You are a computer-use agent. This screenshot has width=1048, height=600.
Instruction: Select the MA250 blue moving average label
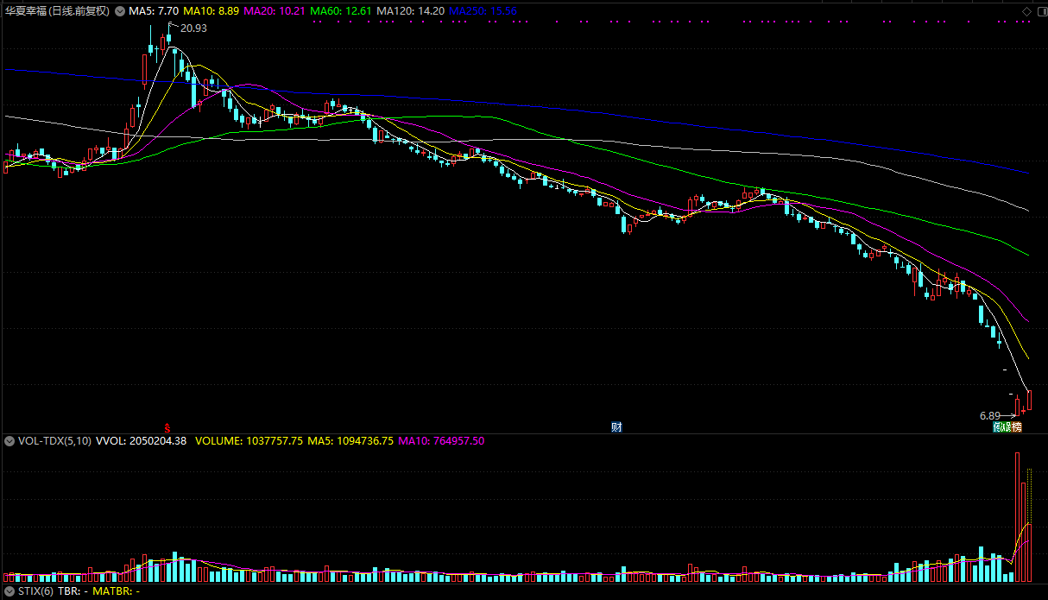pyautogui.click(x=483, y=10)
